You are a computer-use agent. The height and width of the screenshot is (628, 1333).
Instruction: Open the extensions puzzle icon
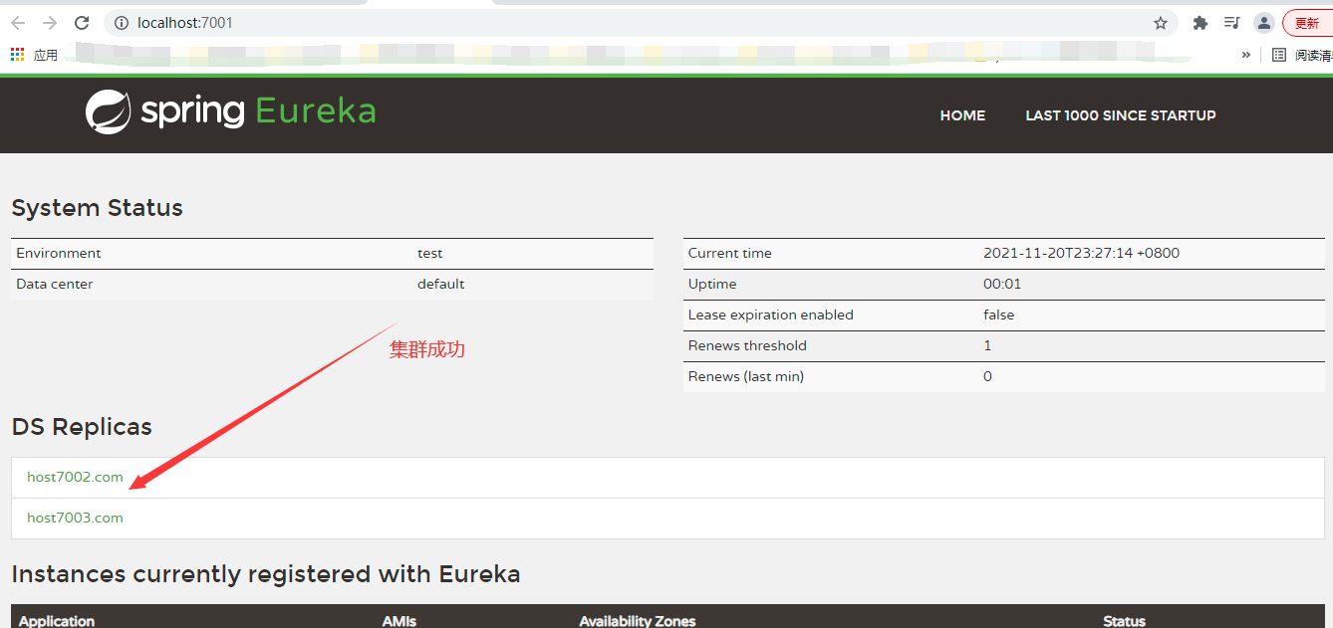coord(1200,23)
